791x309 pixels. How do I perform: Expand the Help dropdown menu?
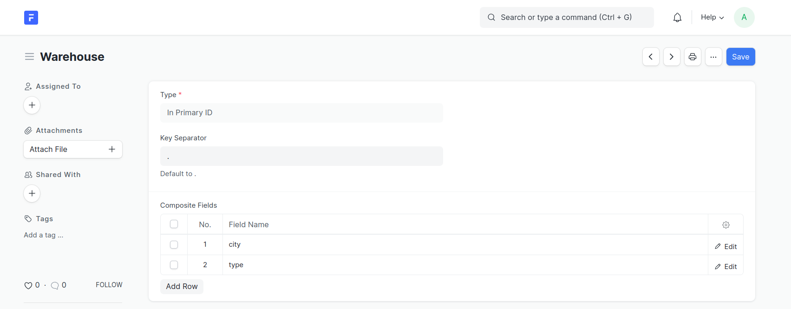(x=712, y=18)
